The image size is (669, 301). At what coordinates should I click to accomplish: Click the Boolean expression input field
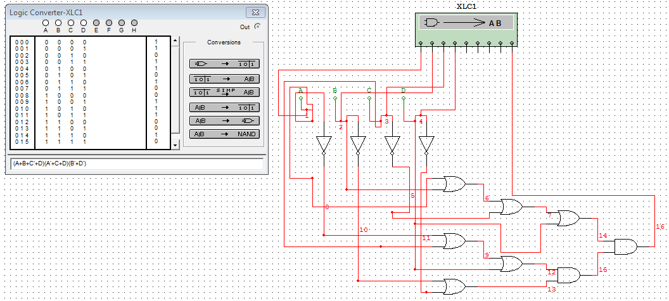pyautogui.click(x=136, y=164)
